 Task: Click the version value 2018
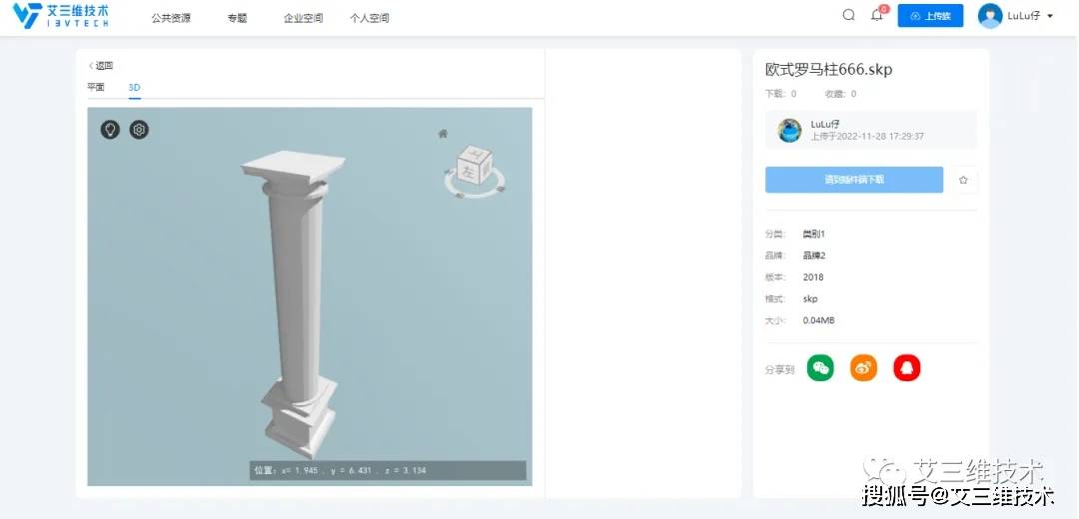[812, 277]
